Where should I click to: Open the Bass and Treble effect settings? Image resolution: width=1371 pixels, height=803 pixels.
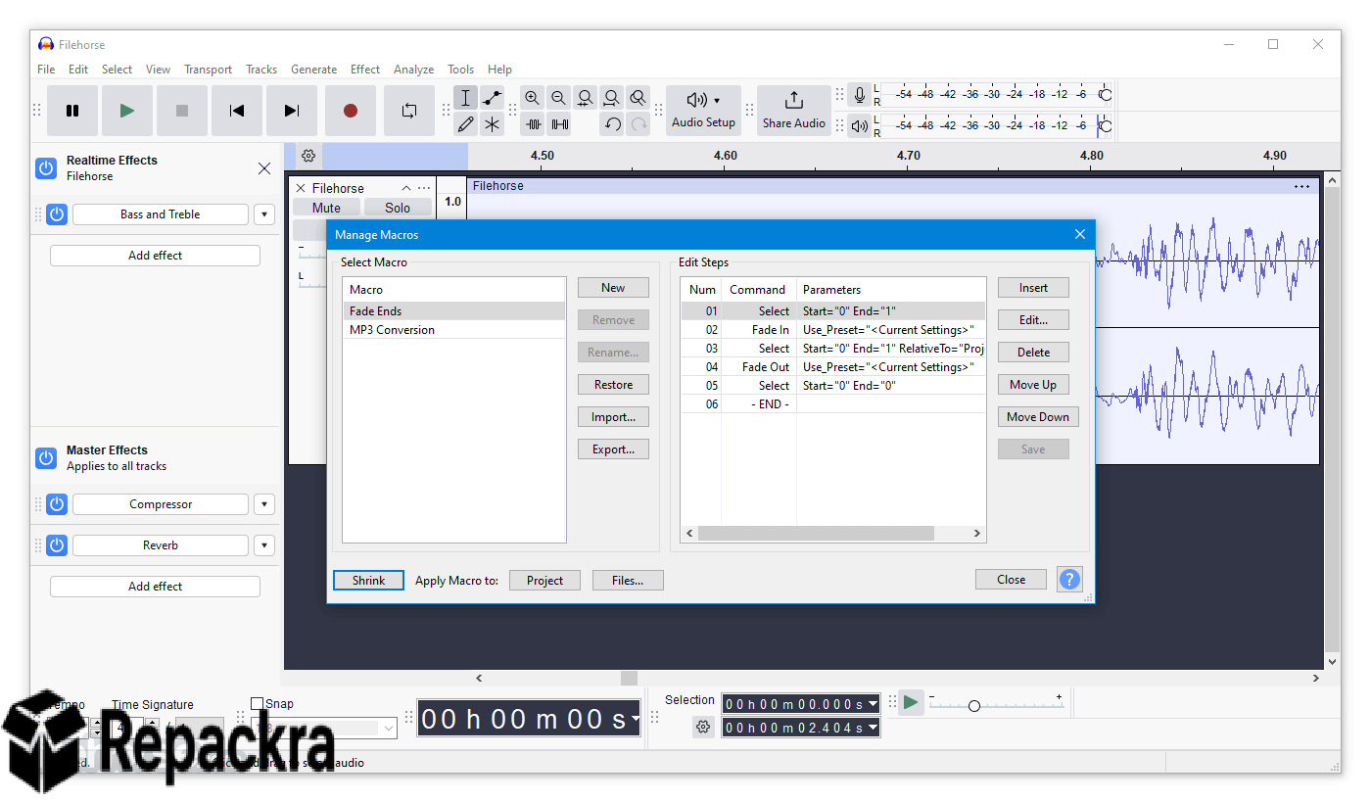[x=161, y=214]
